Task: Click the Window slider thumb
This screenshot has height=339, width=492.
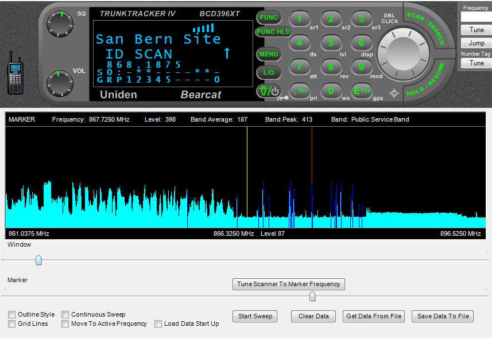Action: pyautogui.click(x=38, y=260)
